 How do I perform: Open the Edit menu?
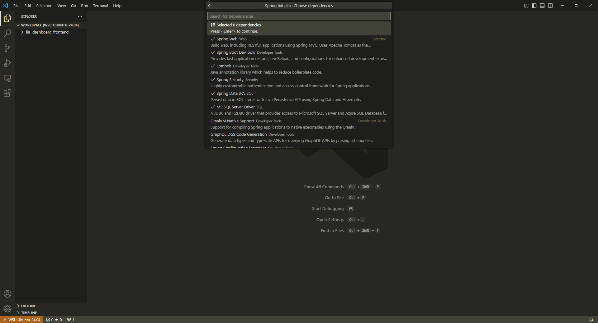28,6
